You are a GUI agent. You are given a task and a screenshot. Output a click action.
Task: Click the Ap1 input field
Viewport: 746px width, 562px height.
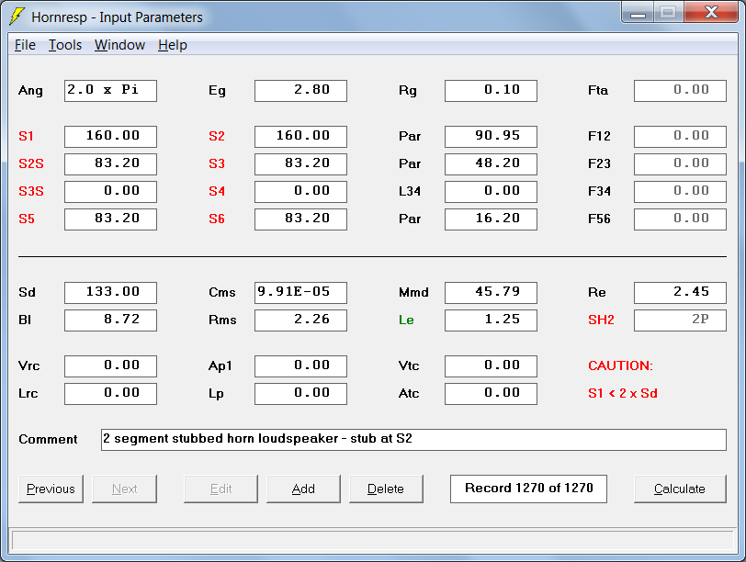click(300, 366)
